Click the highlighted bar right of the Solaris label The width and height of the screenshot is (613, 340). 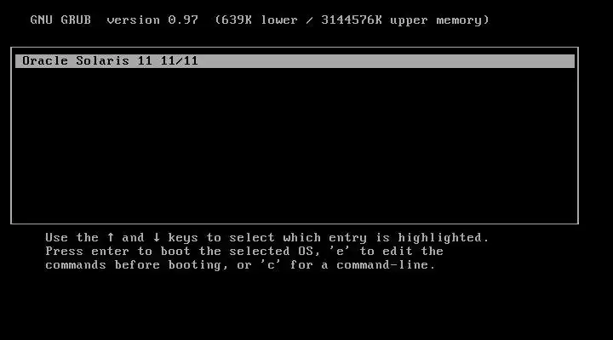click(x=387, y=61)
